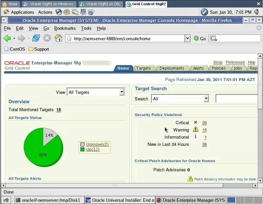This screenshot has width=263, height=204.
Task: Click the Stop loading icon
Action: (47, 38)
